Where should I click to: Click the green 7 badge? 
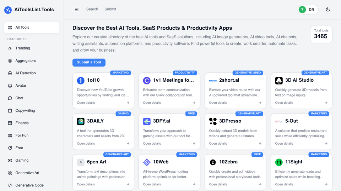[302, 10]
